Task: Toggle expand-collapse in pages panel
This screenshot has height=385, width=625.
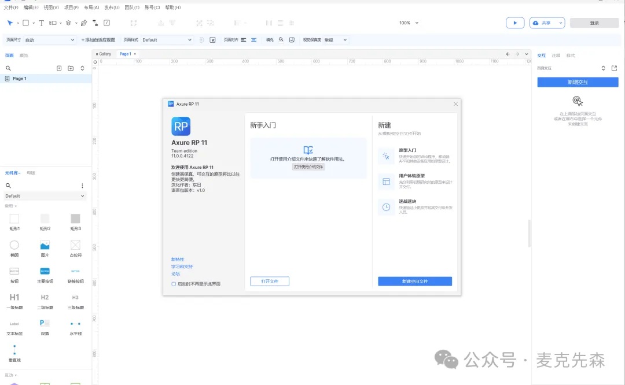Action: point(83,68)
